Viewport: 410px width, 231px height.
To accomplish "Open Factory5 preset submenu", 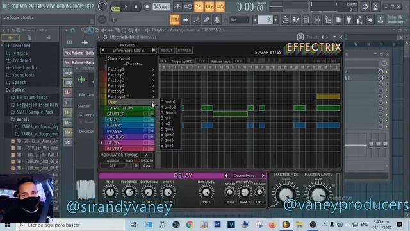I will click(132, 91).
